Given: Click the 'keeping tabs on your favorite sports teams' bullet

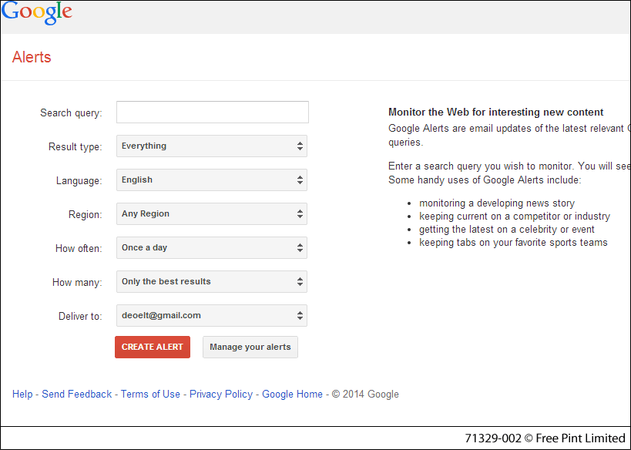Looking at the screenshot, I should pos(513,242).
